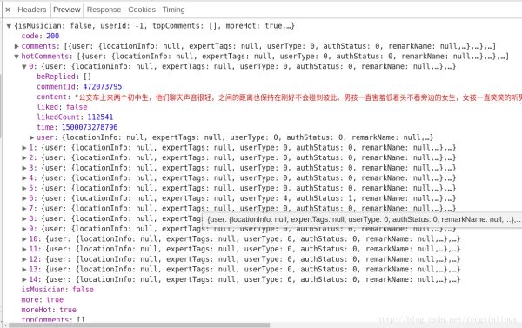Click the commentId value 472073795
522x328 pixels.
pyautogui.click(x=102, y=87)
